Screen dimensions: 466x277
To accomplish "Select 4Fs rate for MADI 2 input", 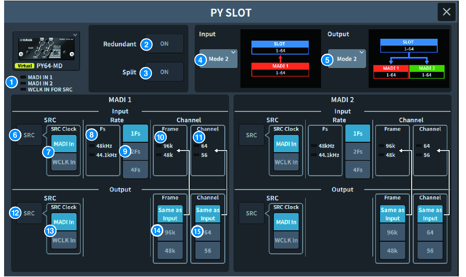I will pyautogui.click(x=358, y=170).
